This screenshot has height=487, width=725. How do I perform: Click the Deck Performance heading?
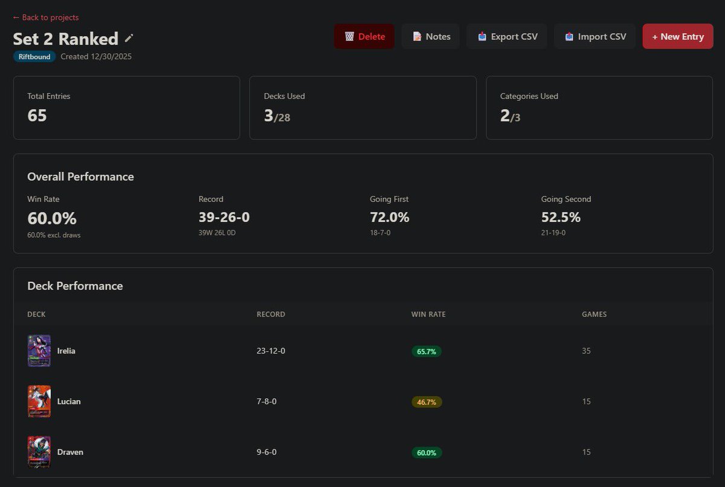coord(75,286)
